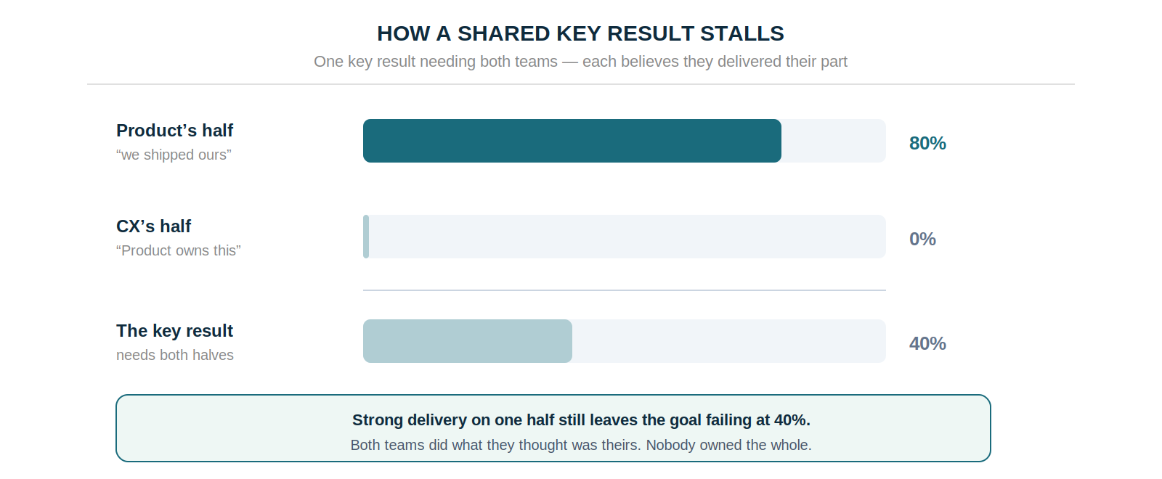Click the "CX's half" row heading
1162x479 pixels.
(x=153, y=226)
